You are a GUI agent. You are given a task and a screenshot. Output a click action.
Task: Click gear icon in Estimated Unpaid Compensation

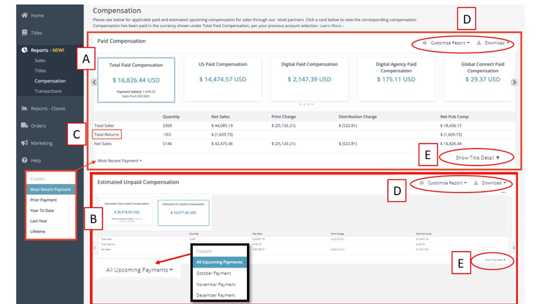click(422, 183)
